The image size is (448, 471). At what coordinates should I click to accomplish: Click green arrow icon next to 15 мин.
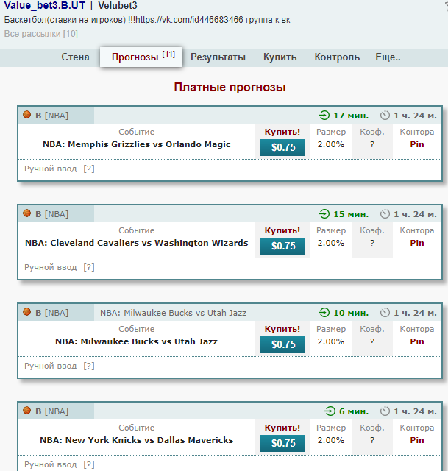click(324, 214)
